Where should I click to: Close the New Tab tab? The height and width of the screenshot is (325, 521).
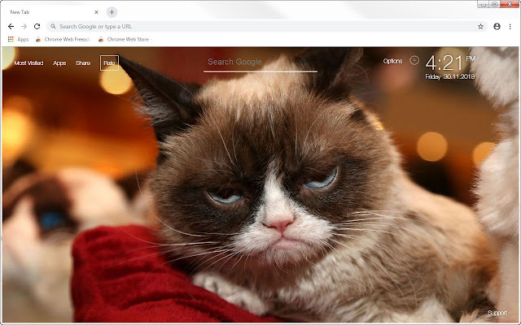click(96, 12)
